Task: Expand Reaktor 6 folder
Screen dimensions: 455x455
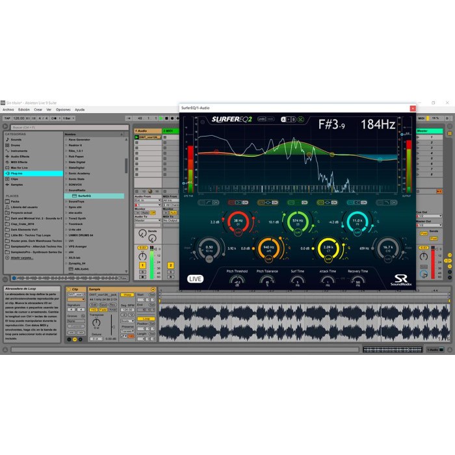Action: (x=66, y=146)
